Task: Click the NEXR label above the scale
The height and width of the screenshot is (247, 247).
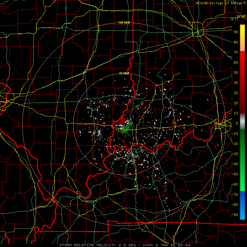Action: pos(241,16)
